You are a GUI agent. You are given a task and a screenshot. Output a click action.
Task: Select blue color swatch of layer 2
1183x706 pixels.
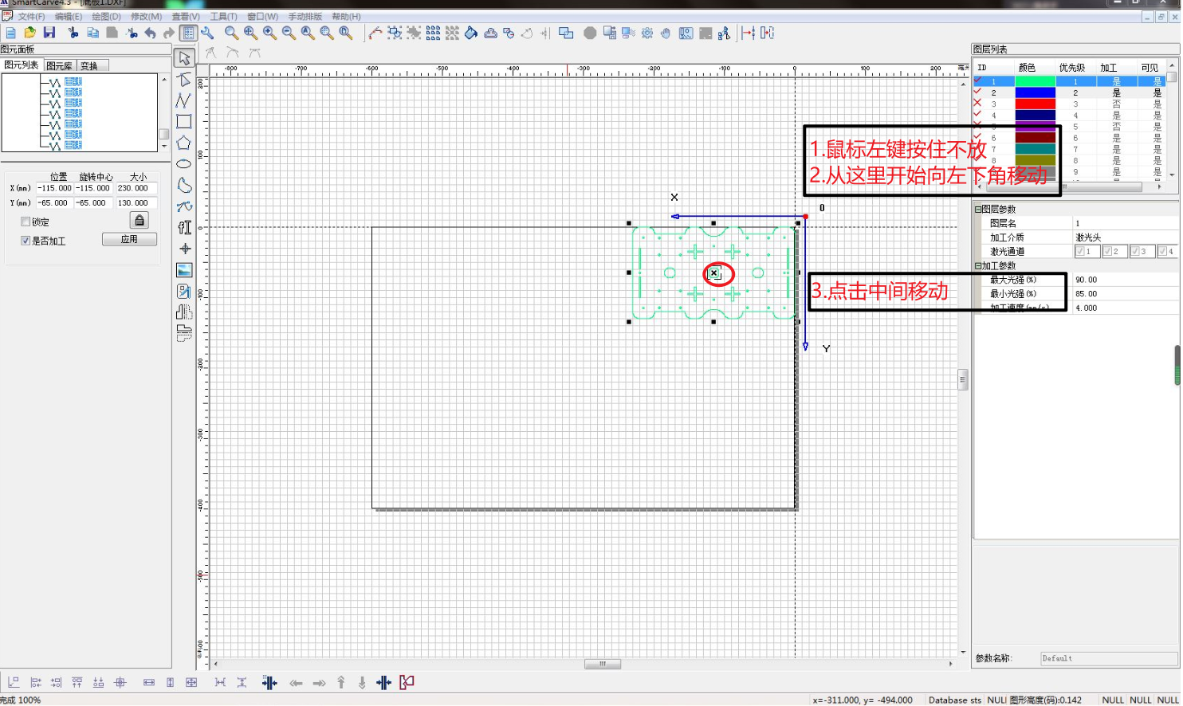[1035, 92]
